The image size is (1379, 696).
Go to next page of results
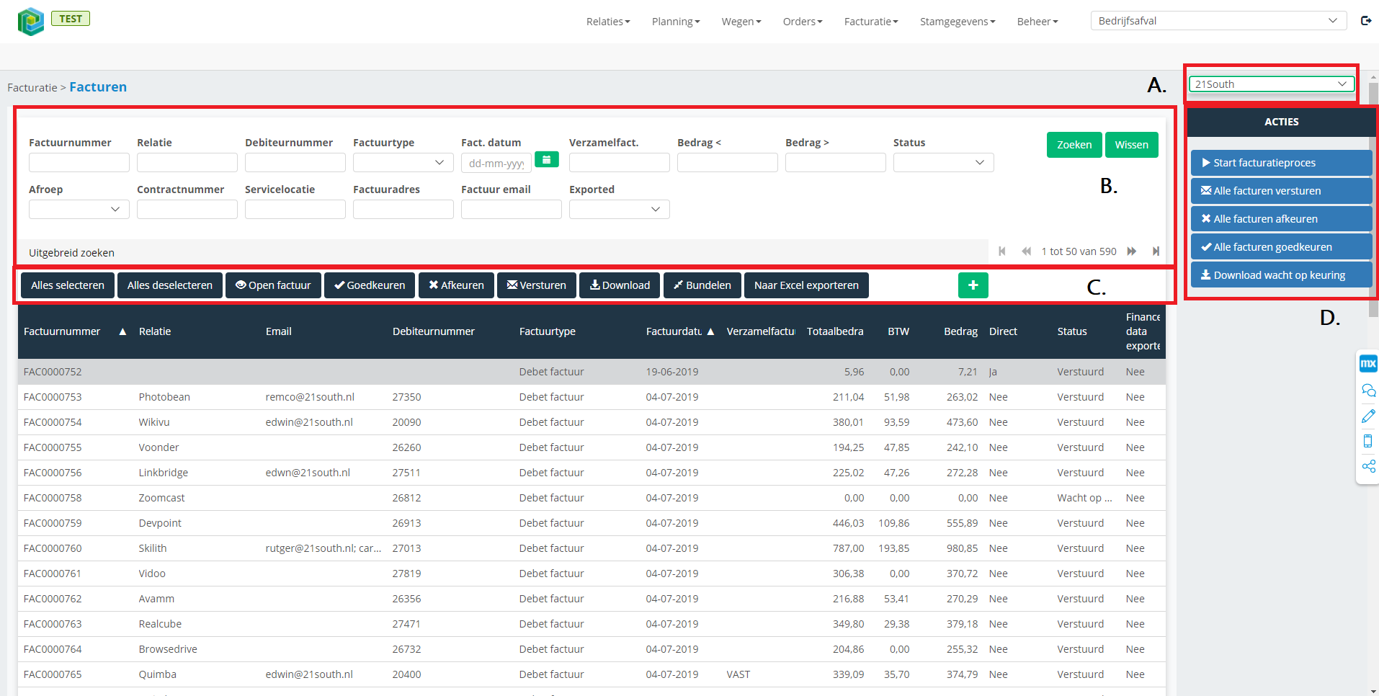point(1132,251)
